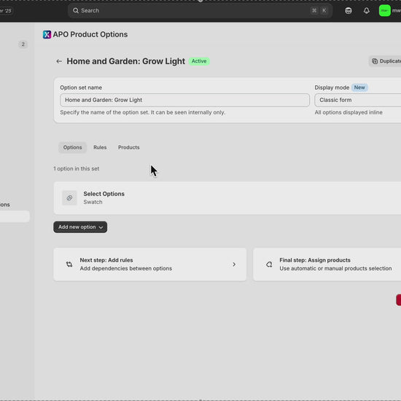401x401 pixels.
Task: Open the APO Product Options app icon
Action: coord(47,34)
